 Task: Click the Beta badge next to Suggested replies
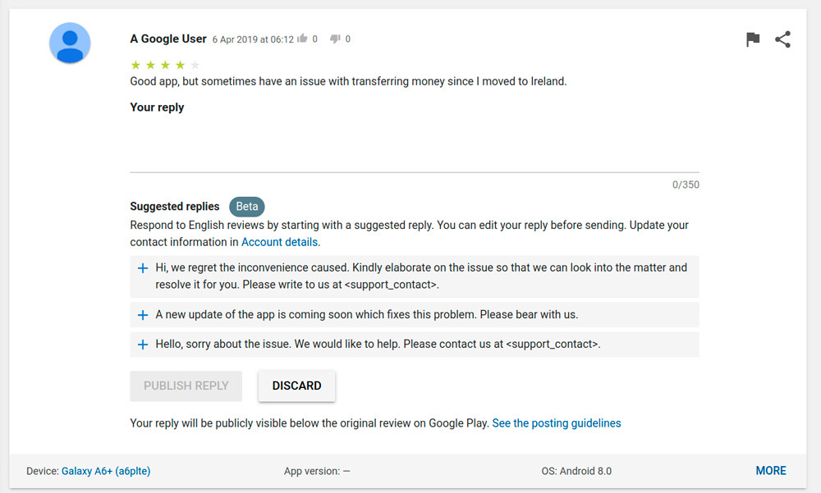246,207
